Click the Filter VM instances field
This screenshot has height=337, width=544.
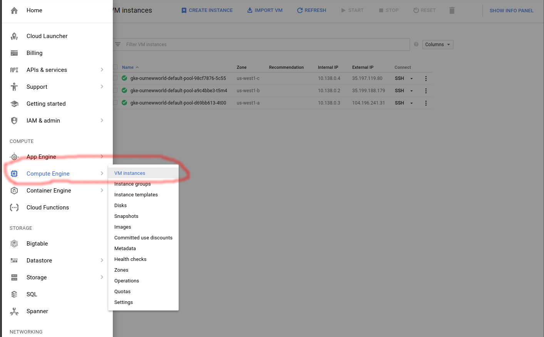261,45
